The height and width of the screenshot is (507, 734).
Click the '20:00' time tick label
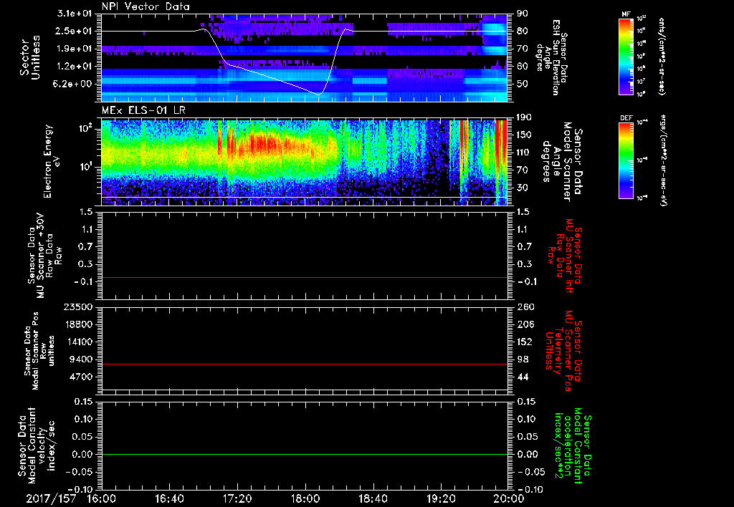pyautogui.click(x=509, y=498)
